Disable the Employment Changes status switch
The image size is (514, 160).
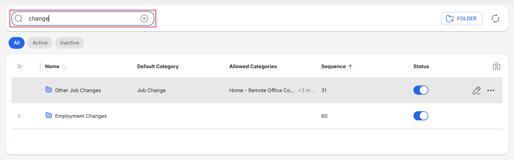[x=421, y=116]
